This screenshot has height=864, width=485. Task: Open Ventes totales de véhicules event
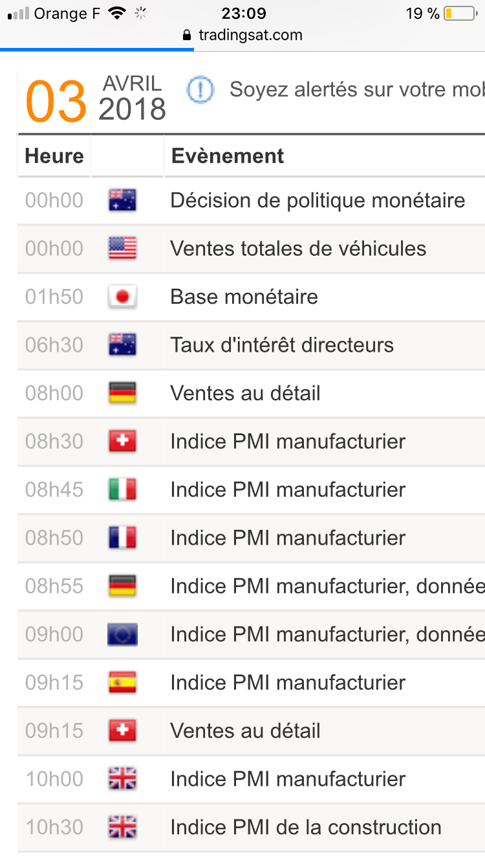298,249
